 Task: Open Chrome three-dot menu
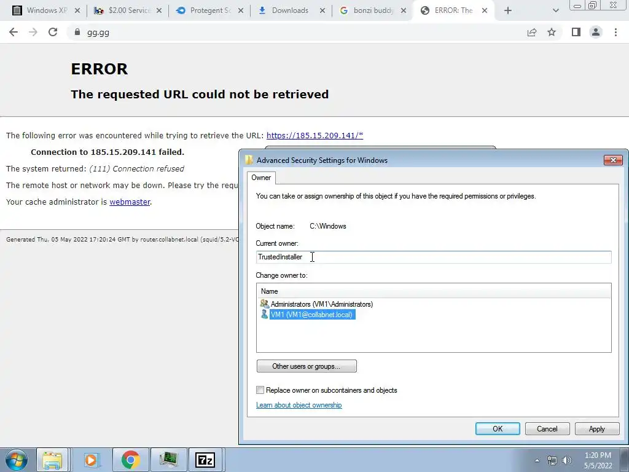pos(615,32)
